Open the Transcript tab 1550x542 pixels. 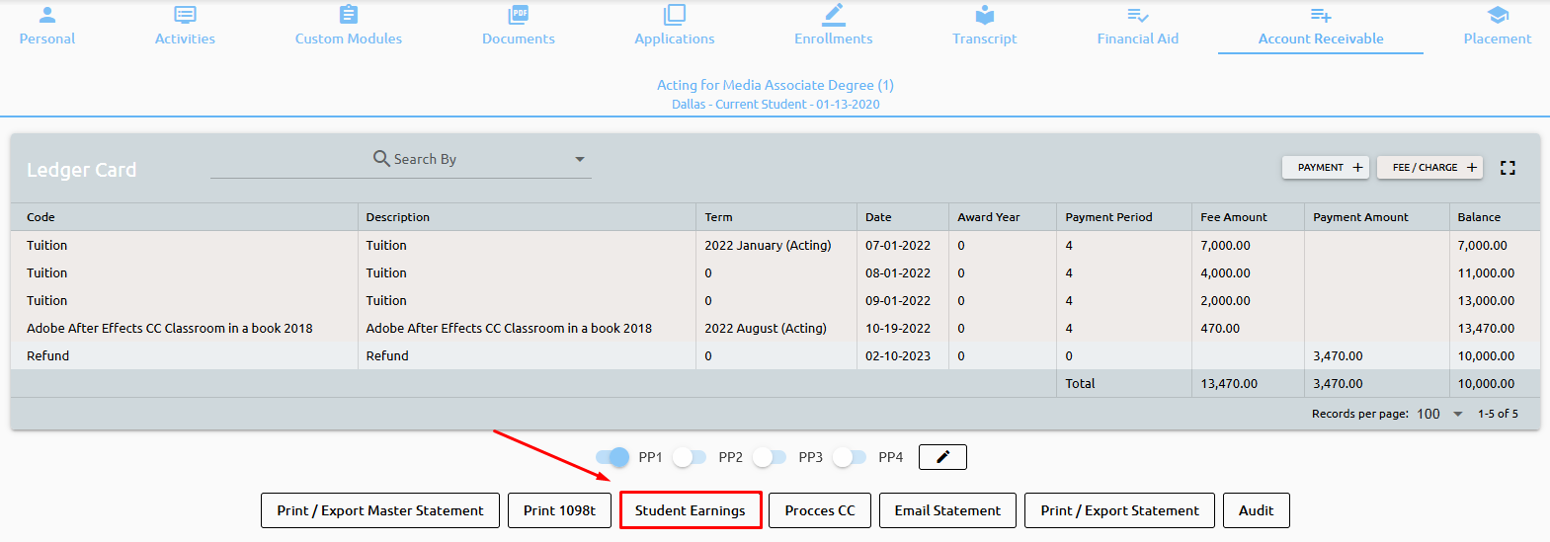(x=984, y=27)
